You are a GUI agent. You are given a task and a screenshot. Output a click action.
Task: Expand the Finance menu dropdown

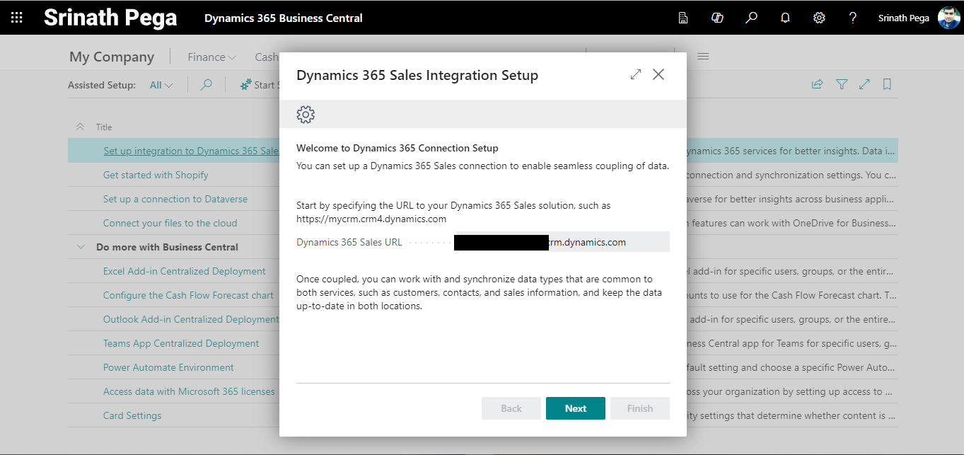[x=211, y=57]
